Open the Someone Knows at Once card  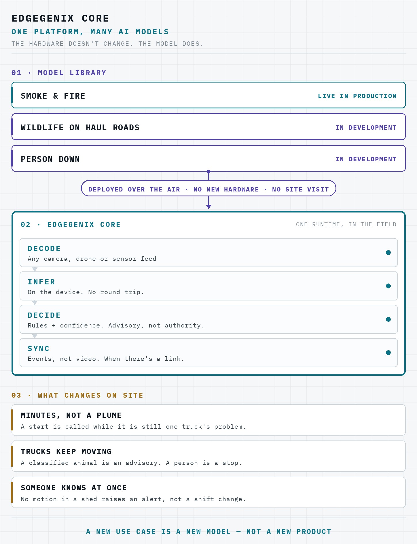208,492
